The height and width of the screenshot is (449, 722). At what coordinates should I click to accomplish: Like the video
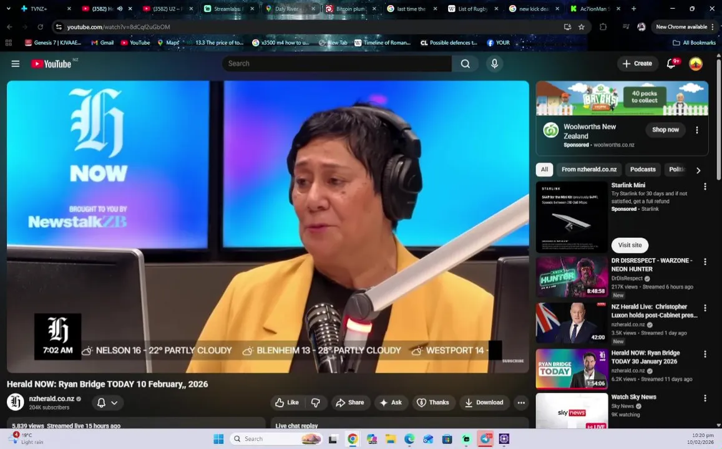(x=287, y=402)
